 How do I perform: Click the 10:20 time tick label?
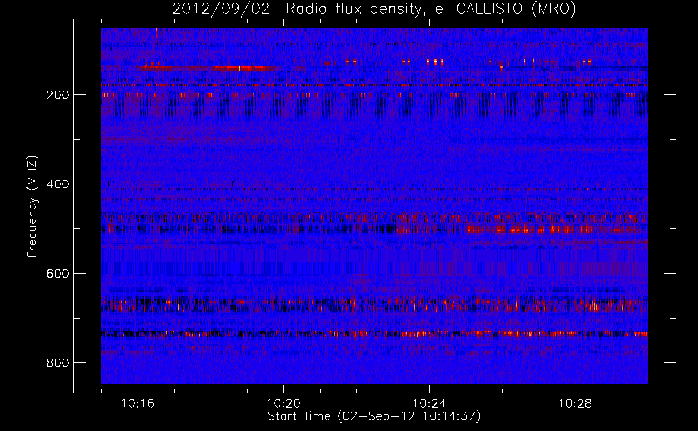click(283, 404)
